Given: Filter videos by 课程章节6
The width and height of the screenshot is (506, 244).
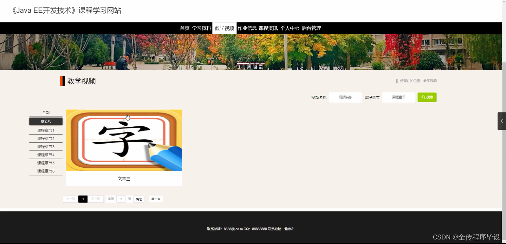Looking at the screenshot, I should (x=46, y=171).
